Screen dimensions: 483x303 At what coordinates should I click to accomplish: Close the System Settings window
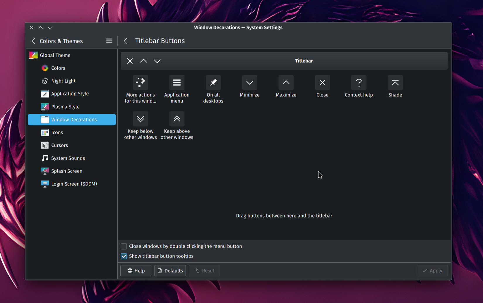[32, 27]
